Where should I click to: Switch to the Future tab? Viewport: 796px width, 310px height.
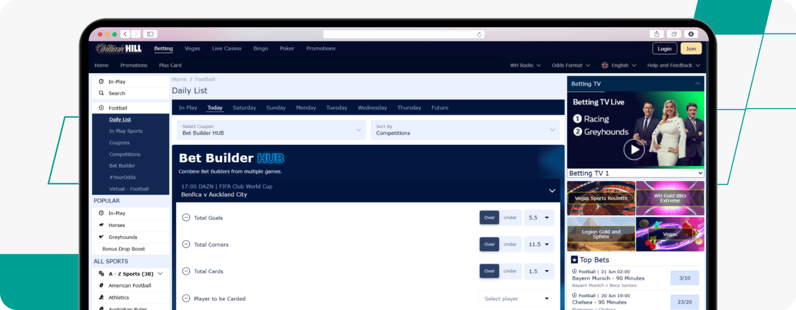pyautogui.click(x=440, y=108)
